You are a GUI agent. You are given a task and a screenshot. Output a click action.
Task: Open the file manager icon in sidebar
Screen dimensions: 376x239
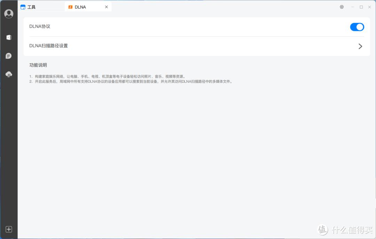pyautogui.click(x=9, y=37)
